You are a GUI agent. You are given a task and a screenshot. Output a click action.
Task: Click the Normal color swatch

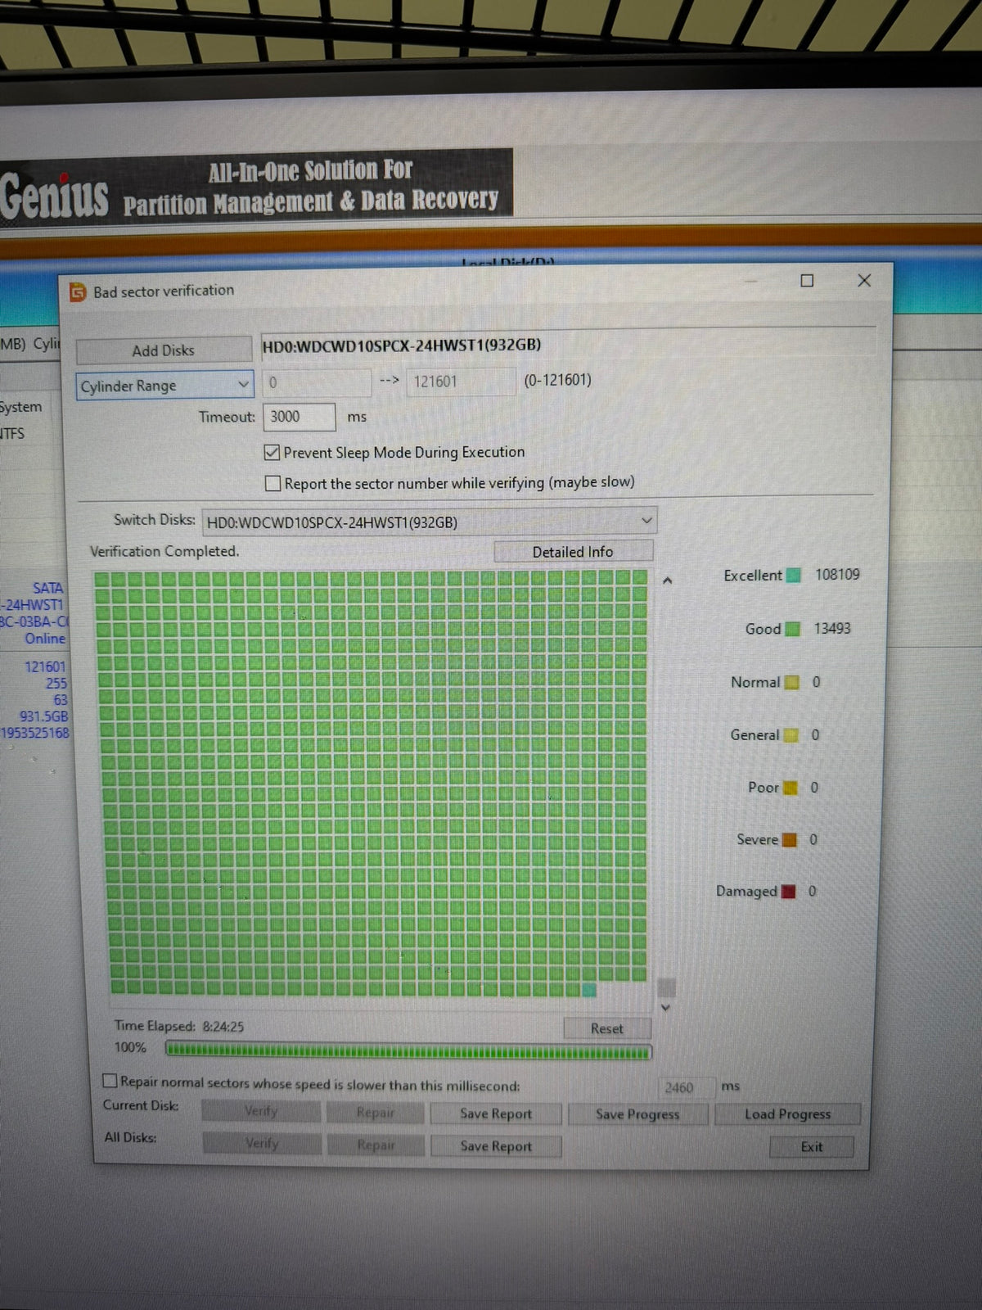[x=791, y=682]
